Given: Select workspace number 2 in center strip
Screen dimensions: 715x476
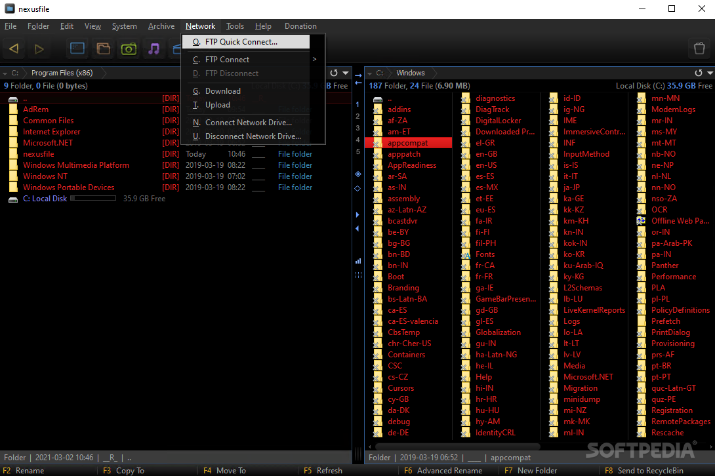Looking at the screenshot, I should [x=357, y=116].
